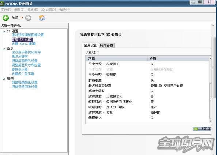Click settings list scroll-up arrow
217x155 pixels.
tap(211, 59)
